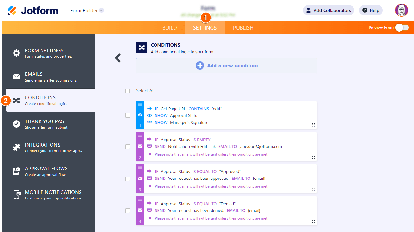Click drag handle of condition 4

[x=140, y=199]
